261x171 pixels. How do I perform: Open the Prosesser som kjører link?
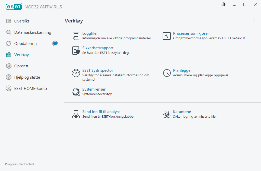(x=191, y=33)
